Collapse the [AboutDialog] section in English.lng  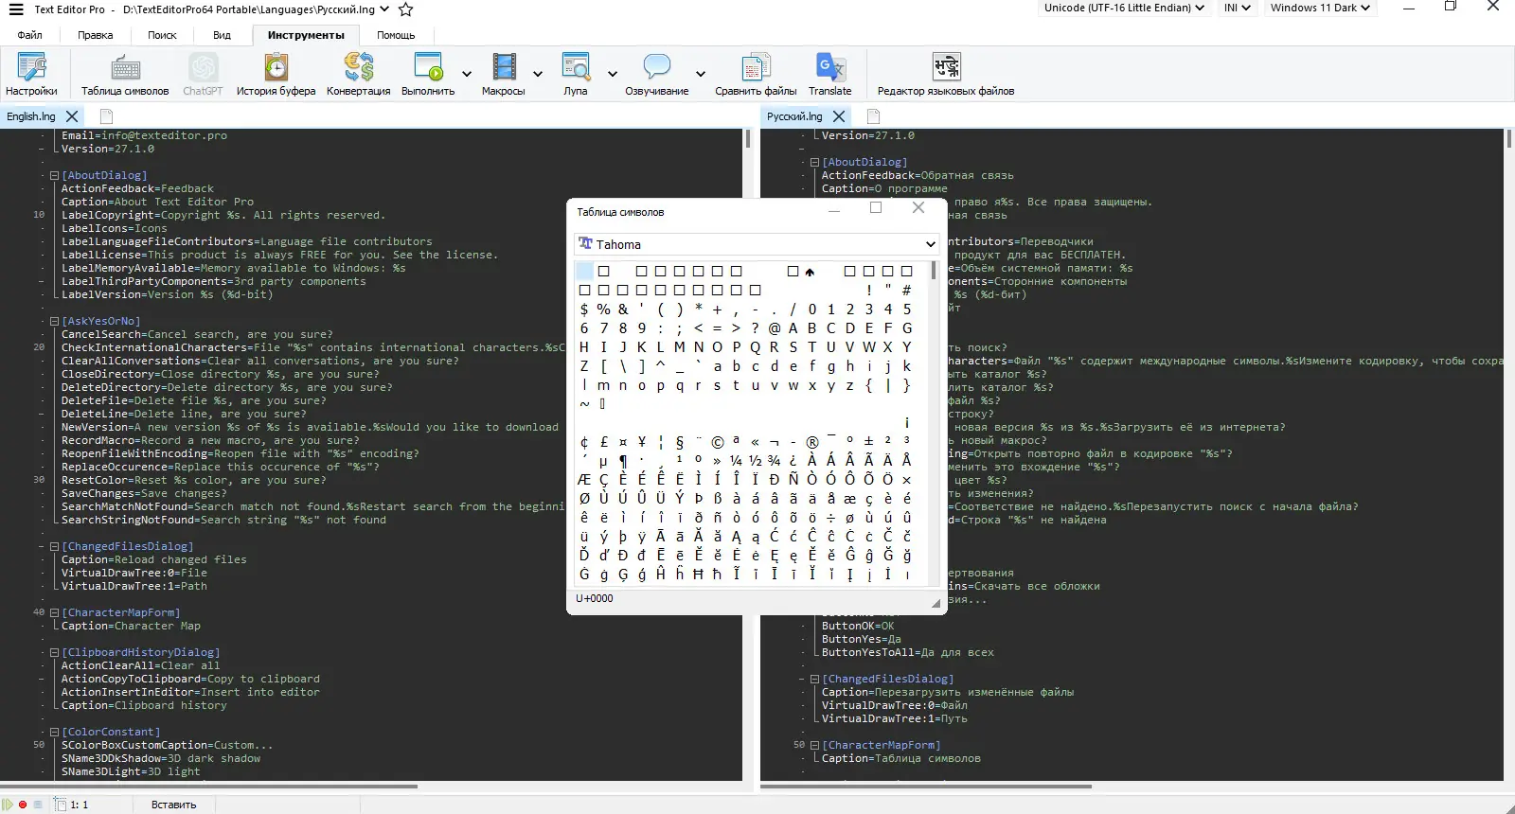[x=55, y=176]
